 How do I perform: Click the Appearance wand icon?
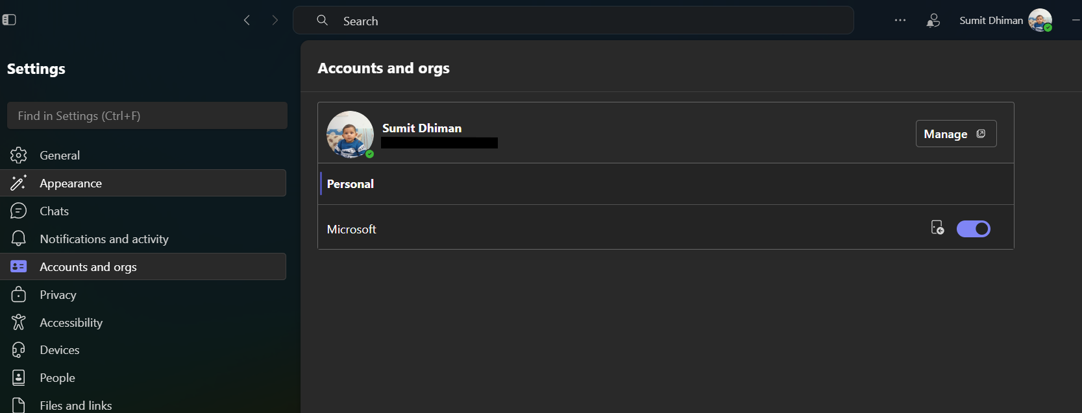pyautogui.click(x=18, y=183)
